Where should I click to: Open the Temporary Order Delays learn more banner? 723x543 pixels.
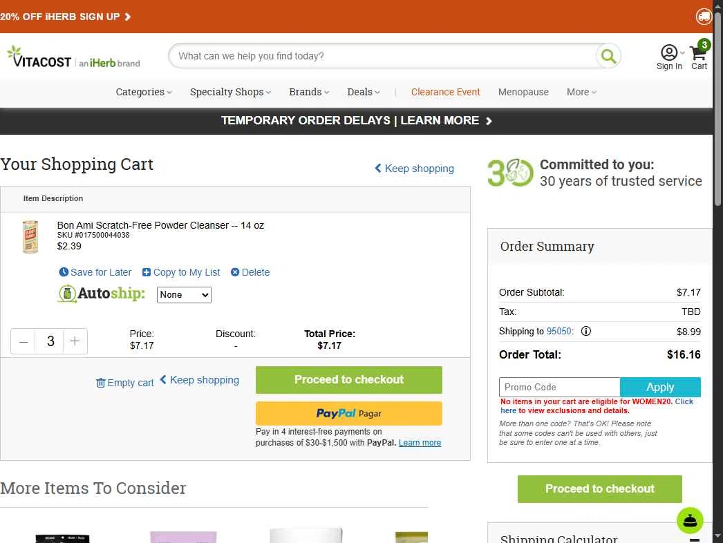(357, 121)
